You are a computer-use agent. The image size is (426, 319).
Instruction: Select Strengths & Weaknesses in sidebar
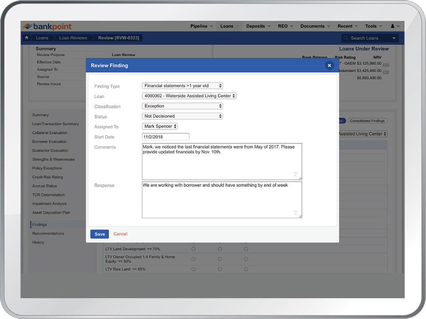click(x=54, y=160)
